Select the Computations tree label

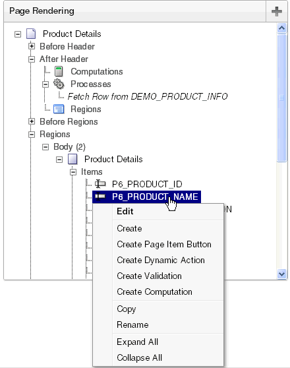pyautogui.click(x=97, y=72)
